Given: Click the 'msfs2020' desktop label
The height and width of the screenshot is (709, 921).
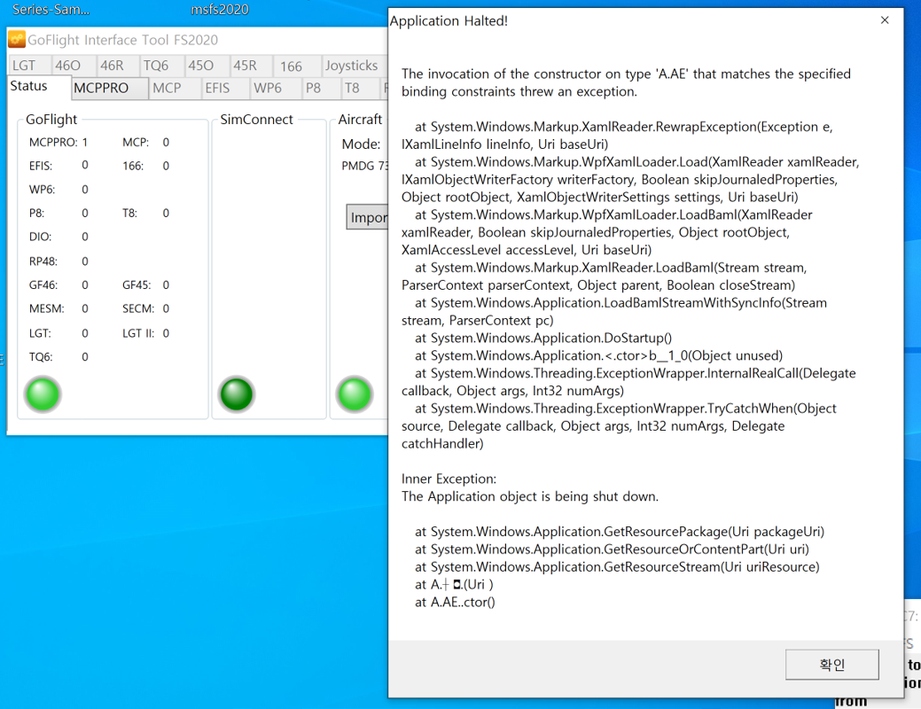Looking at the screenshot, I should point(220,10).
